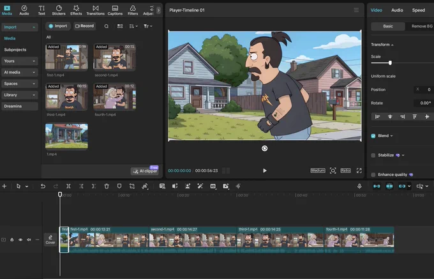
Task: Open the Effects panel
Action: (x=76, y=10)
